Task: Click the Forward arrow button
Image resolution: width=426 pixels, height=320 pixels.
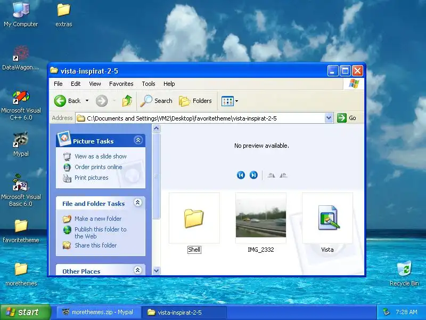Action: 102,101
